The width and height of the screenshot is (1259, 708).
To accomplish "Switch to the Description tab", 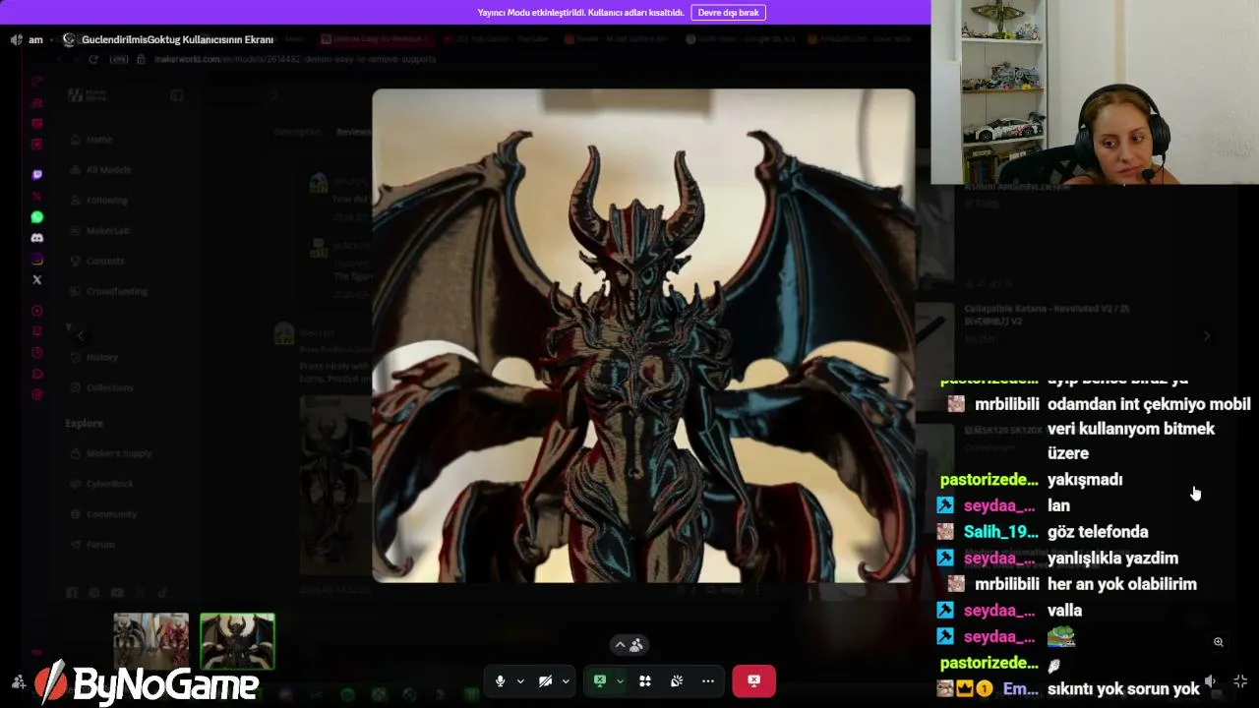I will (x=297, y=132).
